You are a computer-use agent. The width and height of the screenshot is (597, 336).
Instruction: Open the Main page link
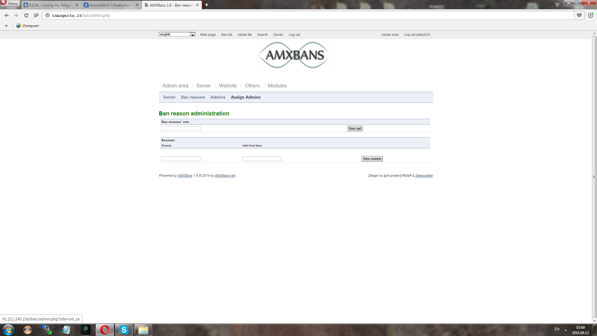[208, 35]
